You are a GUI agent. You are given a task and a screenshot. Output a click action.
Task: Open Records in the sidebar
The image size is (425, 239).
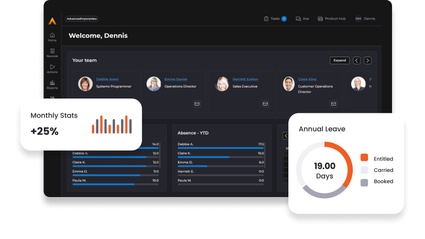click(52, 53)
